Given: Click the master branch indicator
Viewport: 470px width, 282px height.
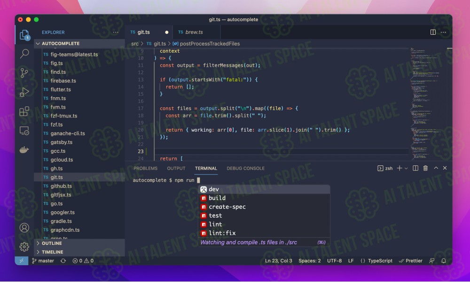Looking at the screenshot, I should click(43, 261).
